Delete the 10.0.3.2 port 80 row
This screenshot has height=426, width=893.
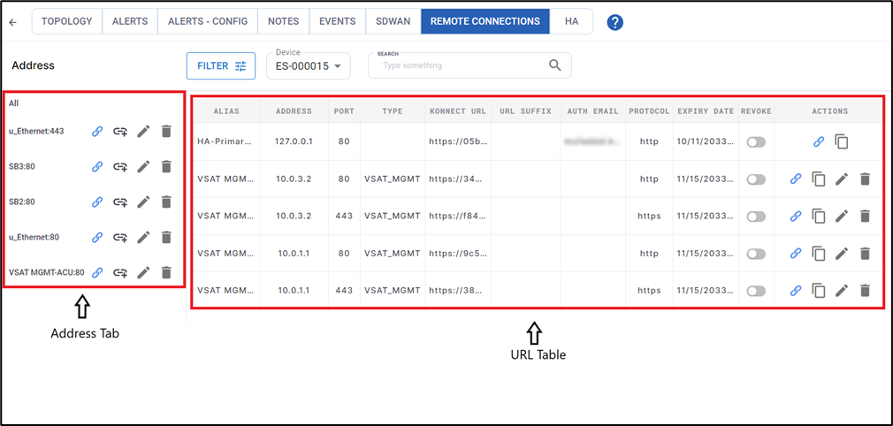tap(865, 179)
